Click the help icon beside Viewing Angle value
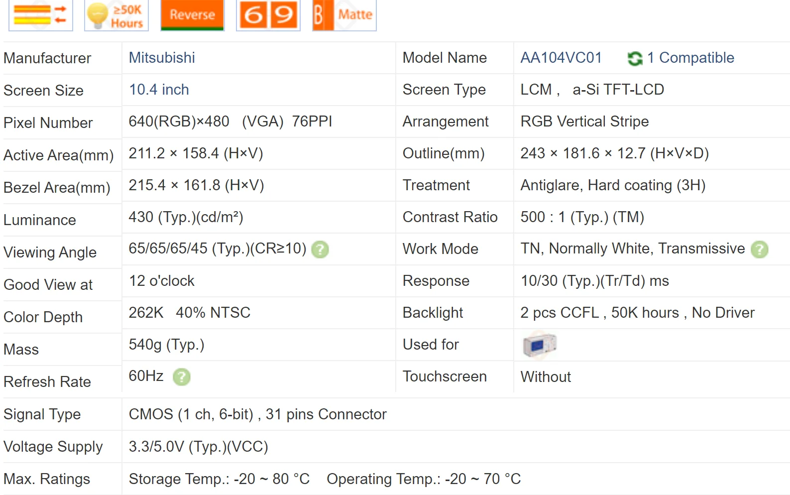 tap(320, 249)
